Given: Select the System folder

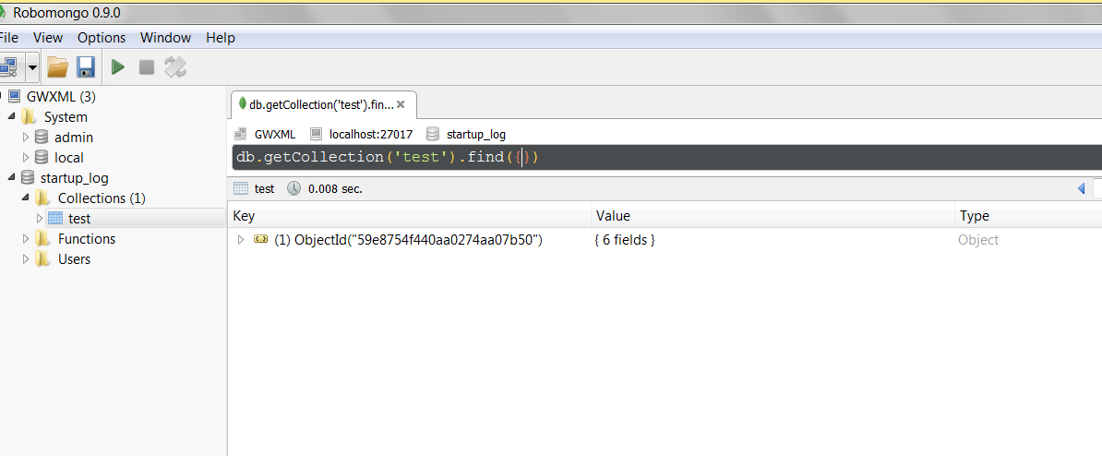Looking at the screenshot, I should (66, 116).
